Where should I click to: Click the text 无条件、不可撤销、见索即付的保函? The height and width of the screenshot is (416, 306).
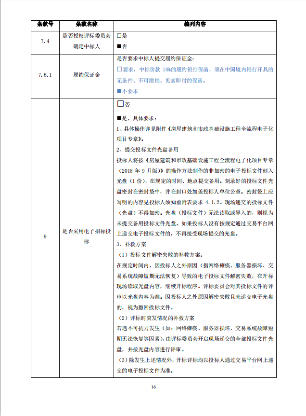[161, 81]
